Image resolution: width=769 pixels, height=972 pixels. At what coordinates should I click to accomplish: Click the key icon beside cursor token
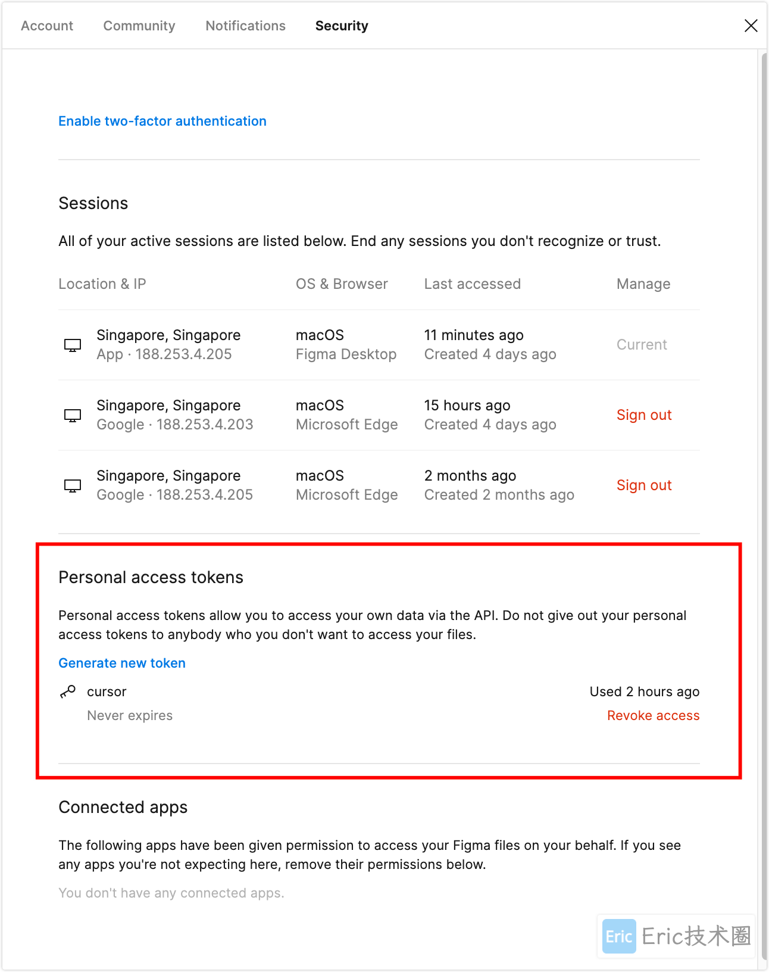coord(68,691)
